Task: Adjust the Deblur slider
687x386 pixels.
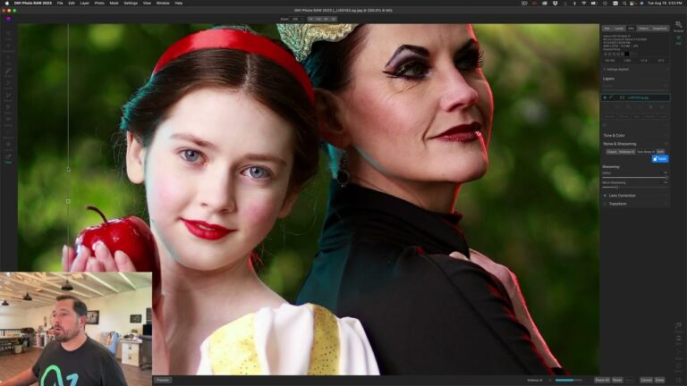Action: coord(635,177)
